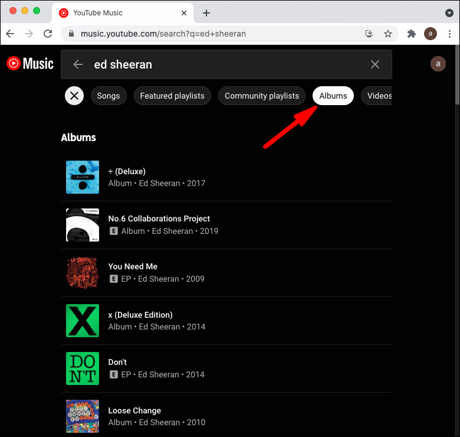Filter results by Songs
Image resolution: width=460 pixels, height=437 pixels.
[109, 96]
